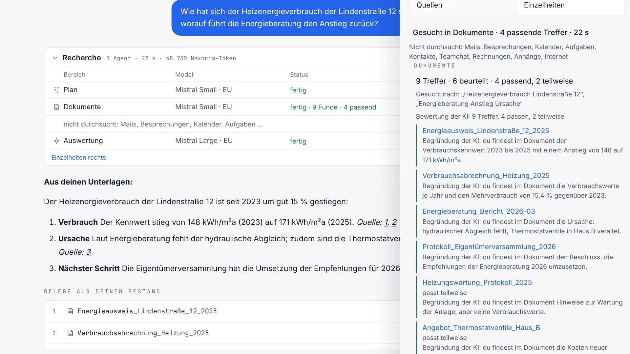
Task: Open the Einzelheiten rechts link
Action: tap(78, 158)
